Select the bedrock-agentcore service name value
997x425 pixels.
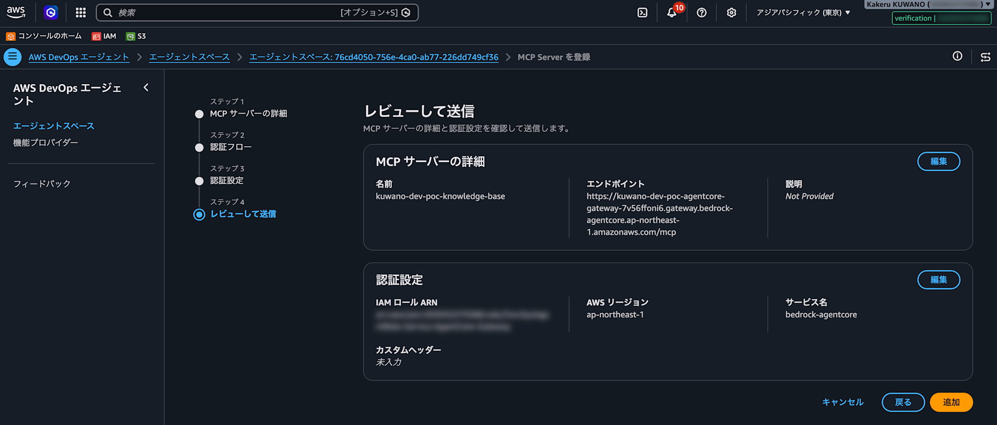821,315
